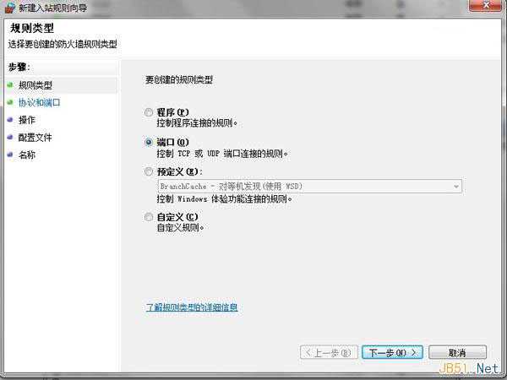Image resolution: width=507 pixels, height=380 pixels.
Task: Select the 配置文件 step in sidebar
Action: click(x=35, y=138)
